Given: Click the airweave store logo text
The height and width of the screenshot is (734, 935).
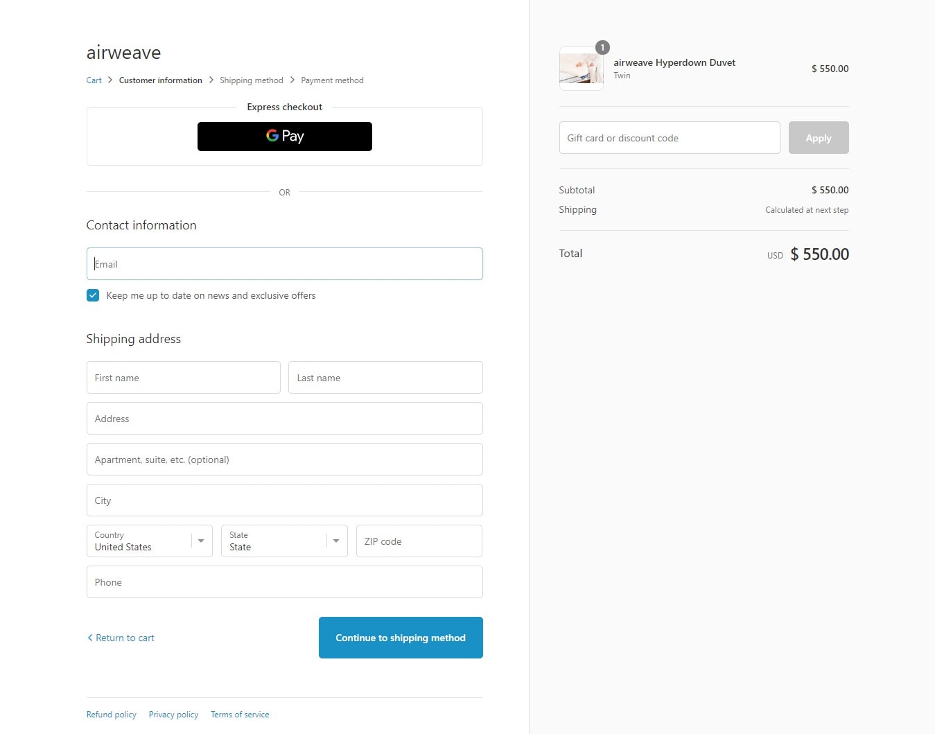Looking at the screenshot, I should coord(123,53).
